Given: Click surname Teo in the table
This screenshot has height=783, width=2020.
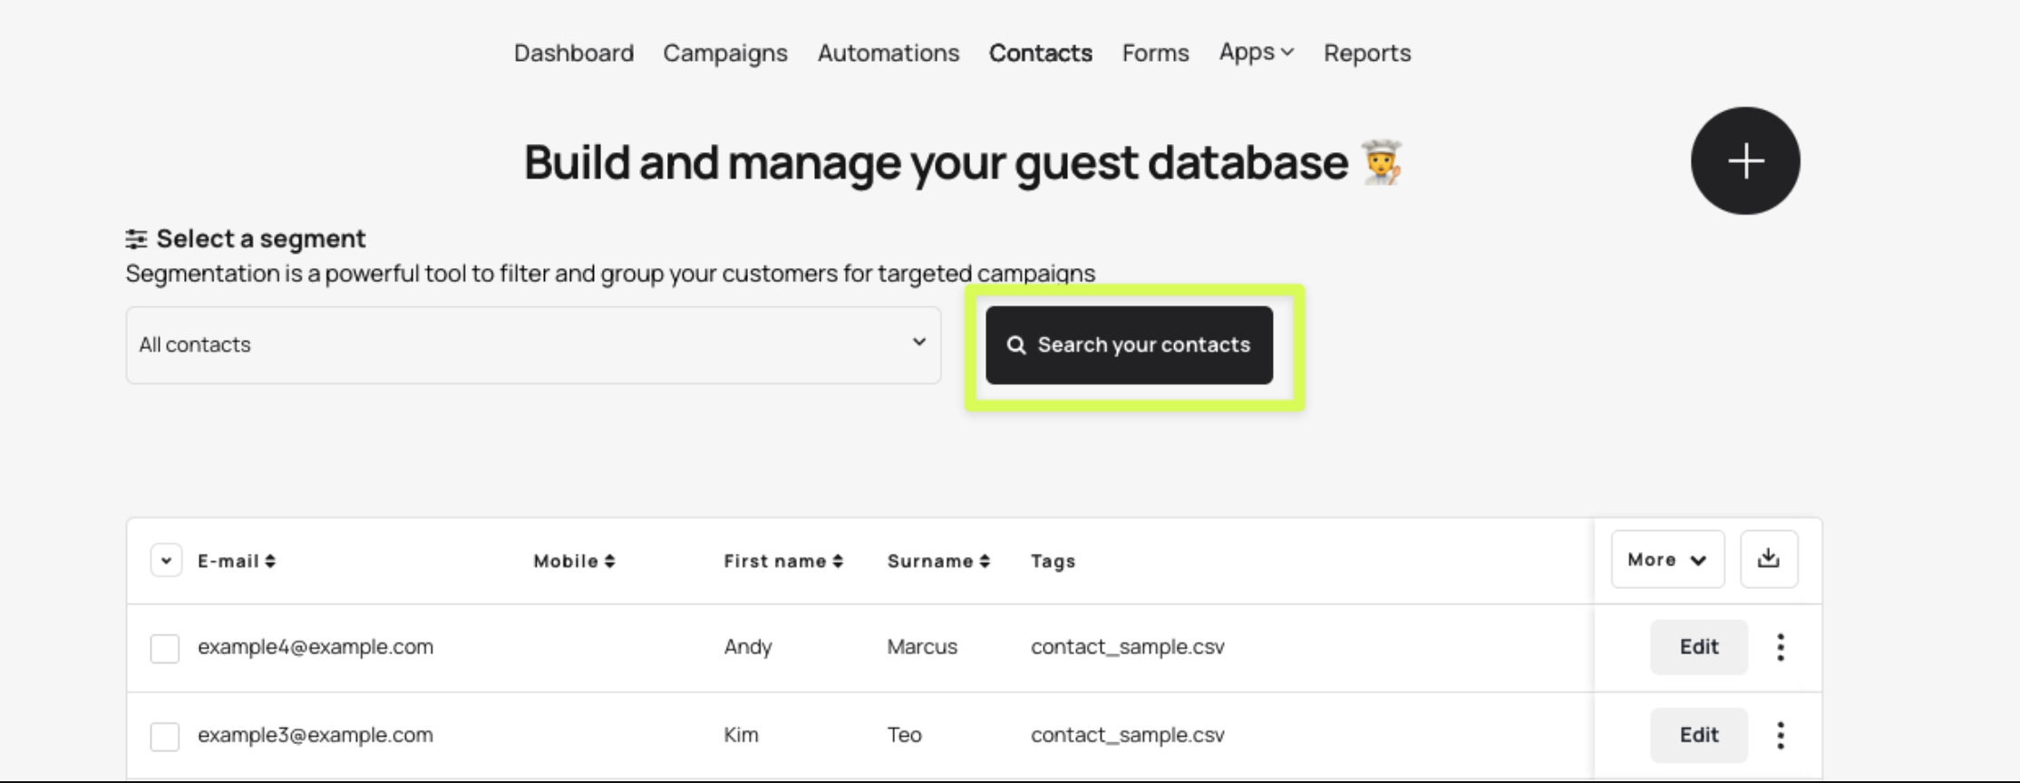Looking at the screenshot, I should click(x=904, y=735).
